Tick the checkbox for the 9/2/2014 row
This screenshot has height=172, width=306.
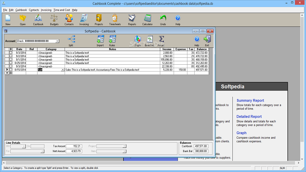pos(11,56)
